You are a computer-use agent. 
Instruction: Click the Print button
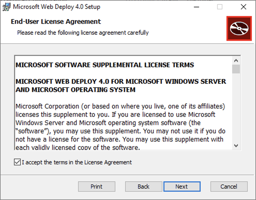click(x=97, y=187)
